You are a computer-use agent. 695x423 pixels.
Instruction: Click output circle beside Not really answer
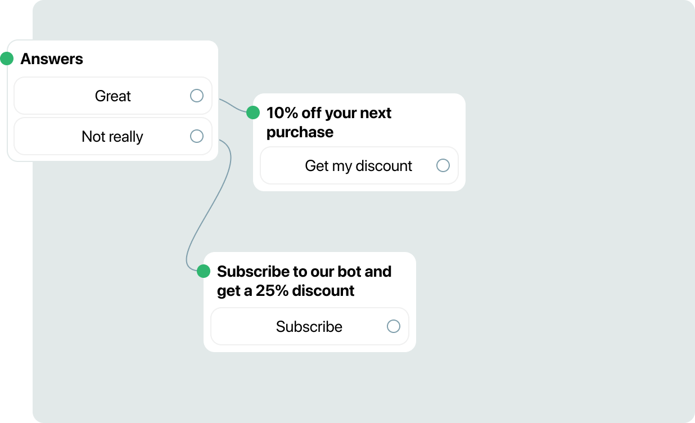pos(197,136)
